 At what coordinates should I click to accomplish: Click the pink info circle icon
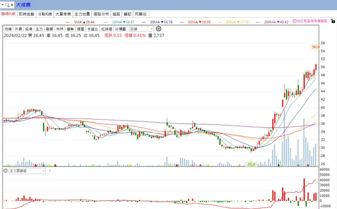(295, 21)
